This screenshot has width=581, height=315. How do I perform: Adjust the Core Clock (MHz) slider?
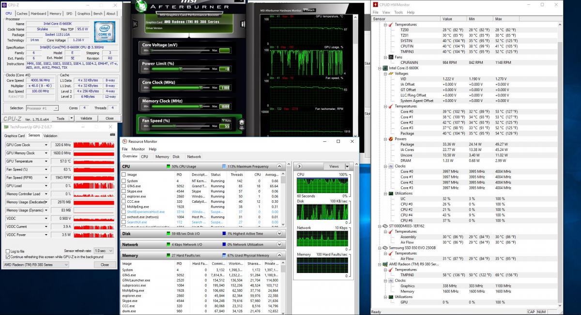180,88
